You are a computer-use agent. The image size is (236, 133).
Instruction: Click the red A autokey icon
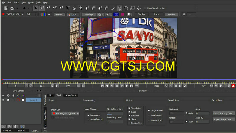pos(233,86)
